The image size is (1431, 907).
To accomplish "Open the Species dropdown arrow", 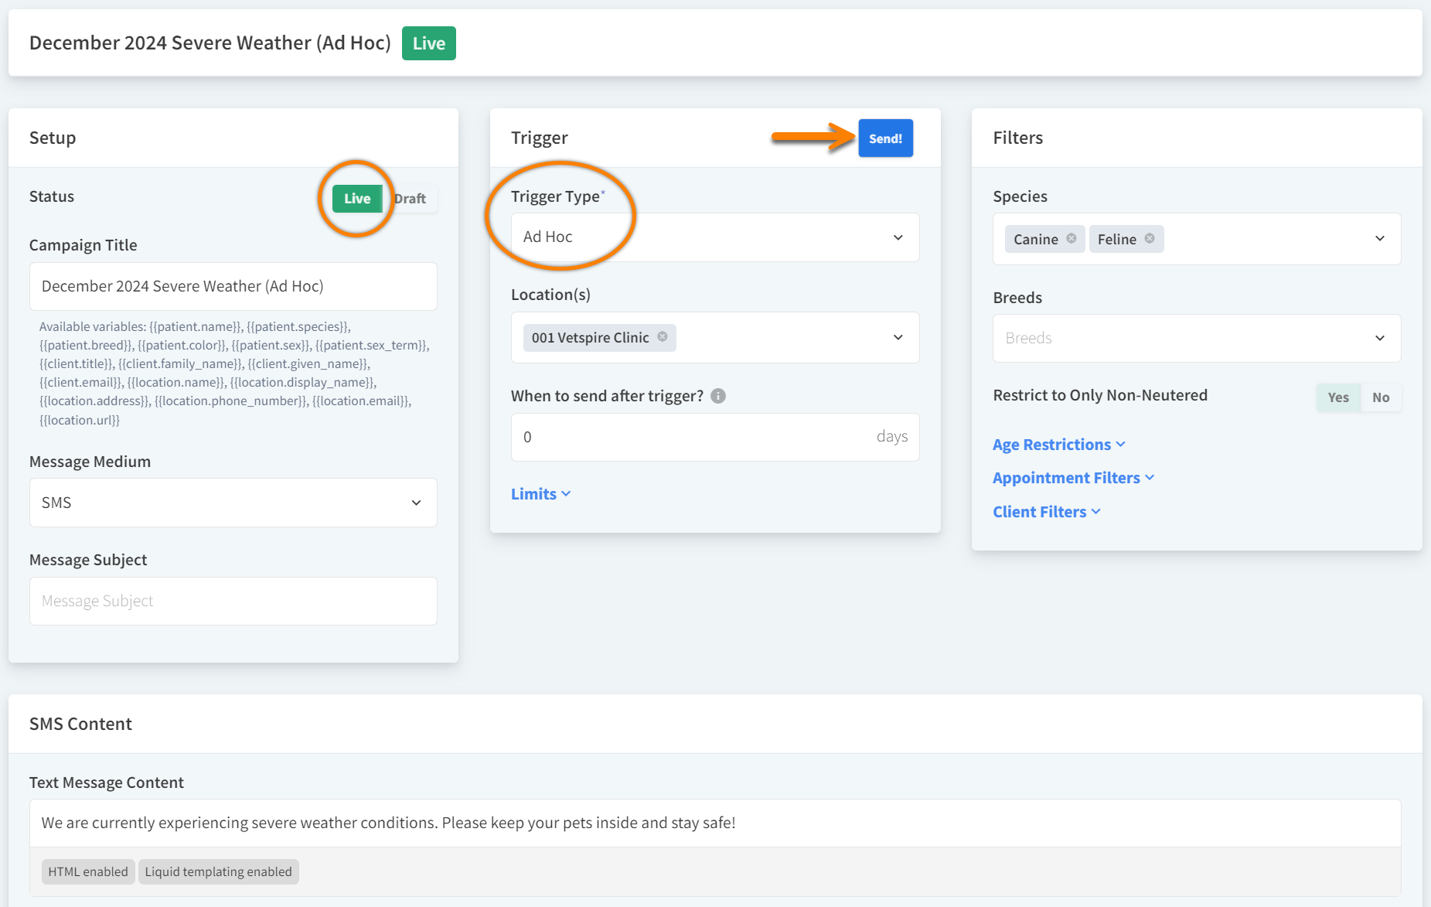I will click(1380, 239).
